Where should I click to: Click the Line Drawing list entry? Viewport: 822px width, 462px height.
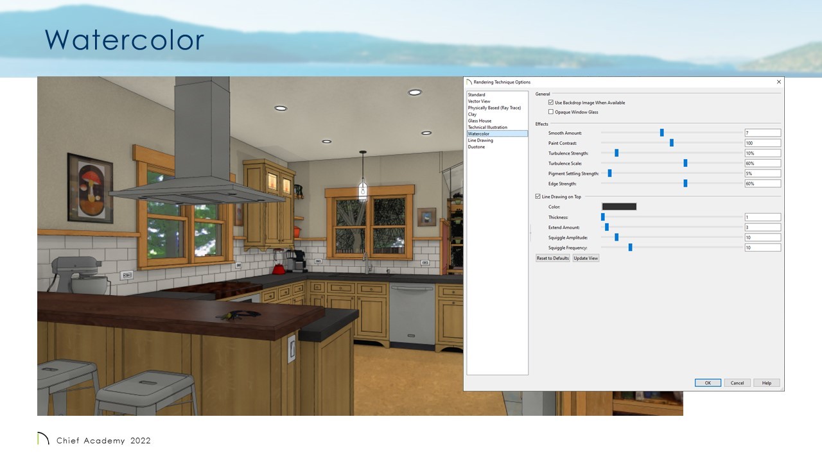tap(480, 141)
